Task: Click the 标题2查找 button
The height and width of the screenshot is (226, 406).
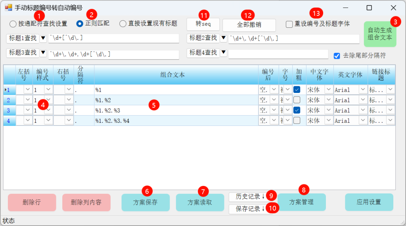Action: pyautogui.click(x=203, y=38)
